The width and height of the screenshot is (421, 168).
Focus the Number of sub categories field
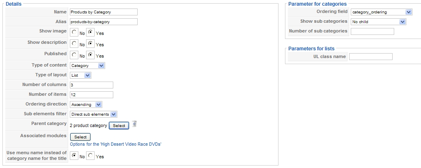(372, 31)
